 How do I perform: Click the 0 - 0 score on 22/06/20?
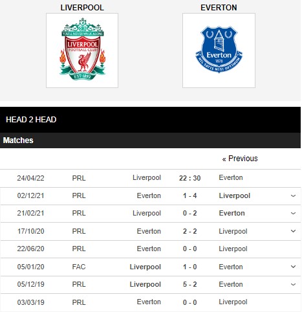(189, 249)
